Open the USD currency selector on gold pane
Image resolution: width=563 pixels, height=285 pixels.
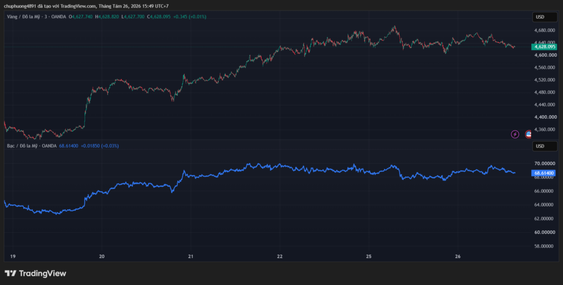point(544,17)
